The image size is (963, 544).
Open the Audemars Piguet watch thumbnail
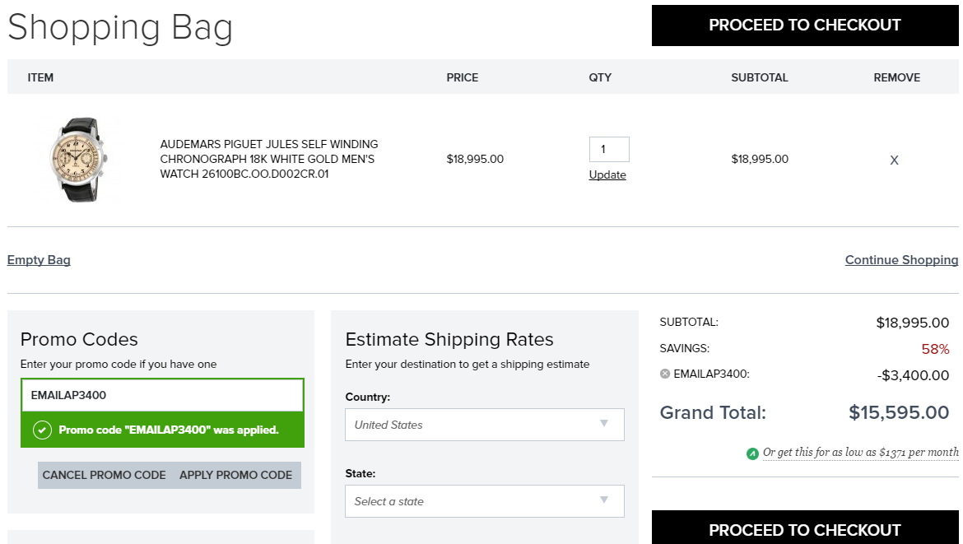[78, 160]
